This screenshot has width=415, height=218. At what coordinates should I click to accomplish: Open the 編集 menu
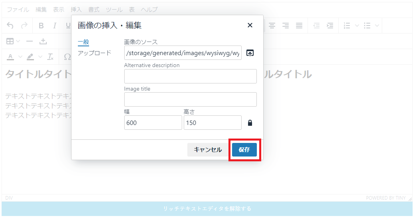click(41, 10)
